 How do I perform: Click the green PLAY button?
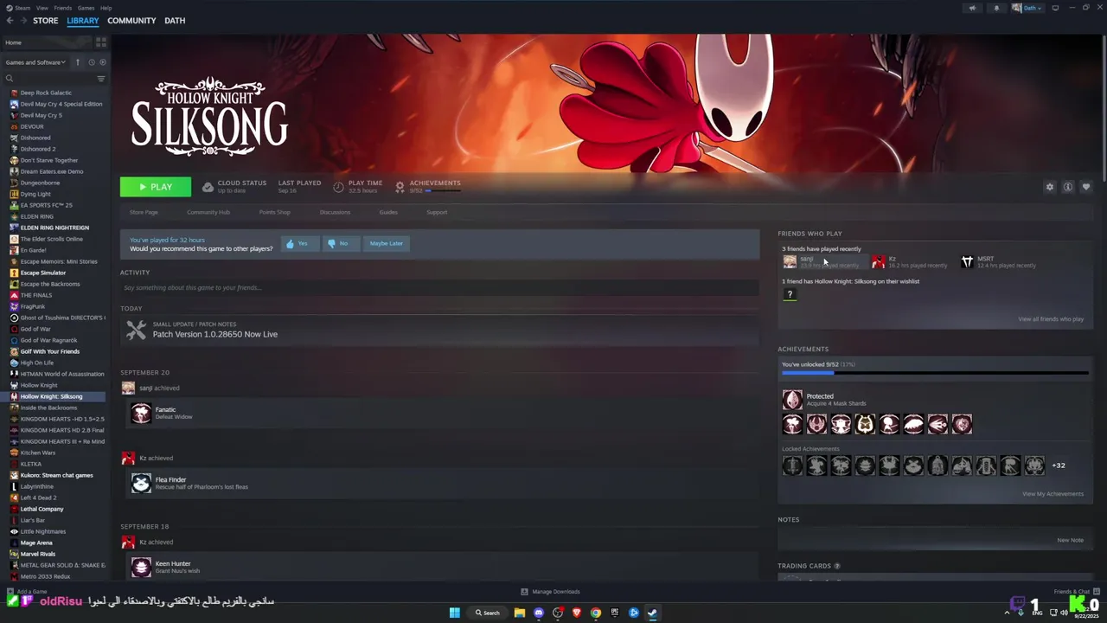point(156,187)
